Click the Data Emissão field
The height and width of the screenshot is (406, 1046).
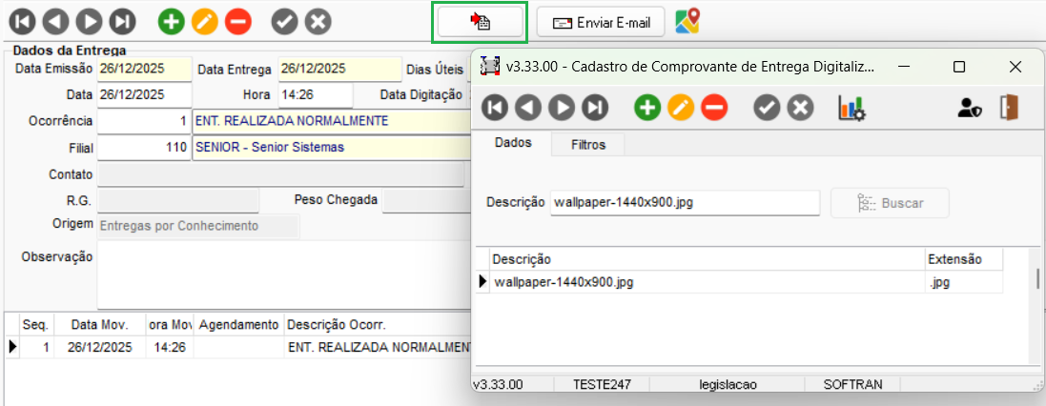tap(144, 69)
